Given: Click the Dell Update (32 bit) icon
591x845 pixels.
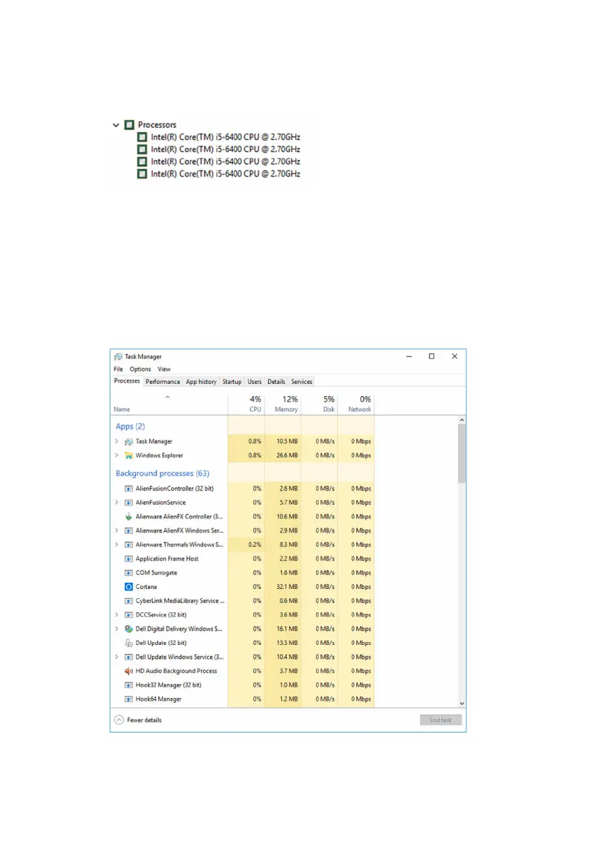Looking at the screenshot, I should click(128, 643).
